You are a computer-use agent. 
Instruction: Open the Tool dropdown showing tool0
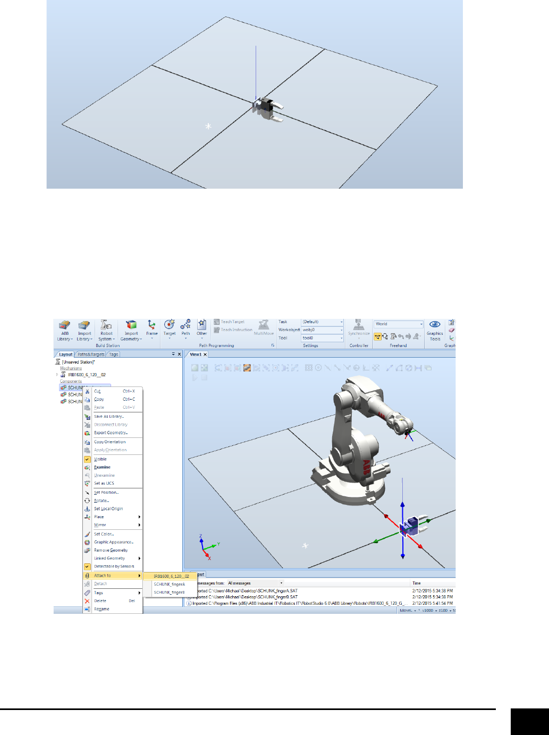(x=322, y=338)
